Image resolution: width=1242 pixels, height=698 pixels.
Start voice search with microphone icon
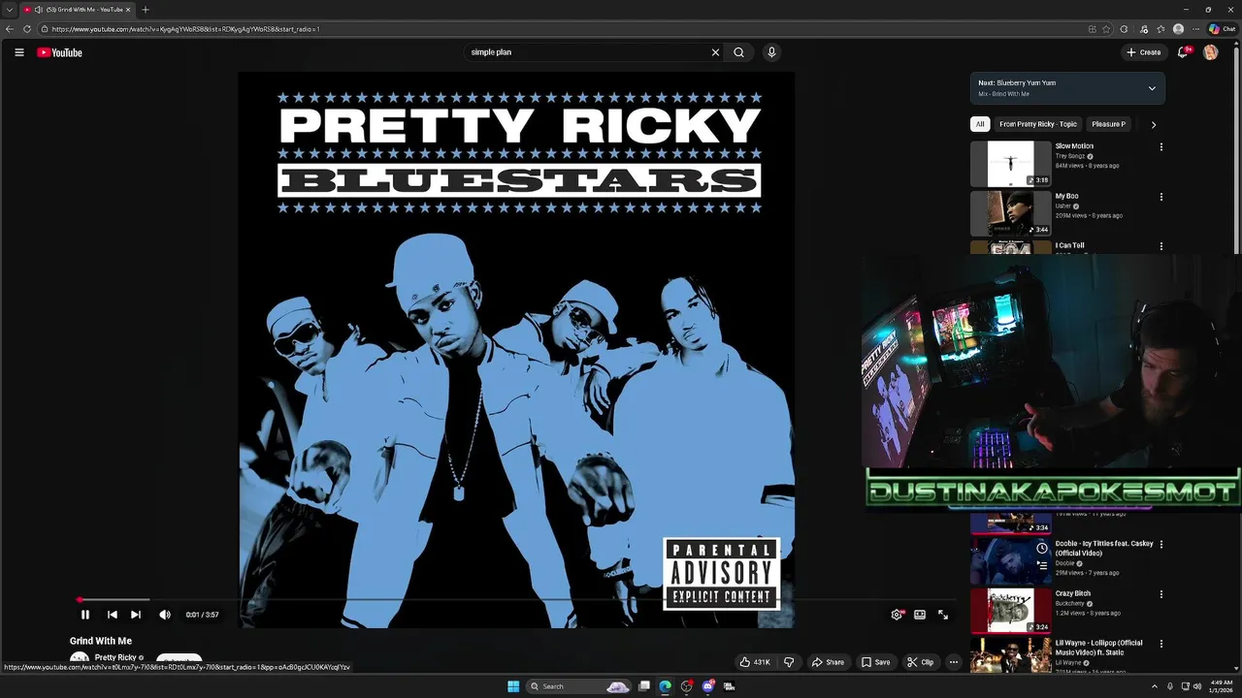[771, 52]
